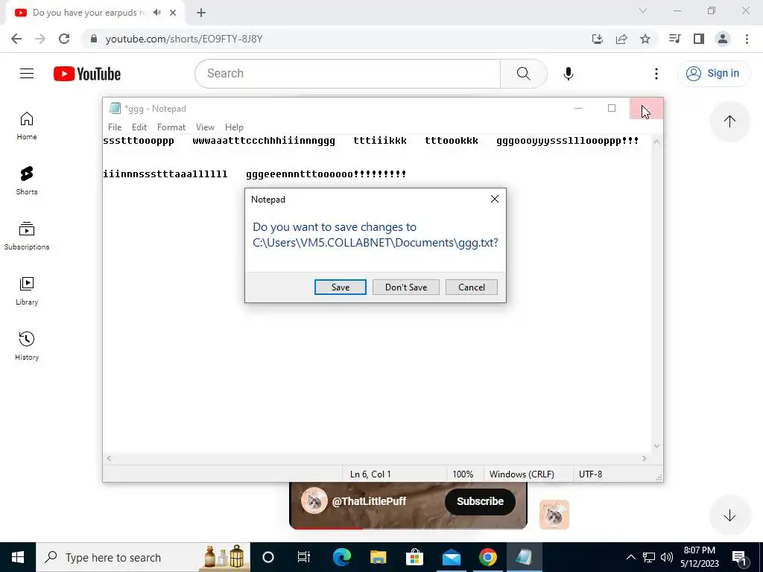Image resolution: width=763 pixels, height=572 pixels.
Task: Launch Microsoft Edge from taskbar
Action: [x=341, y=557]
